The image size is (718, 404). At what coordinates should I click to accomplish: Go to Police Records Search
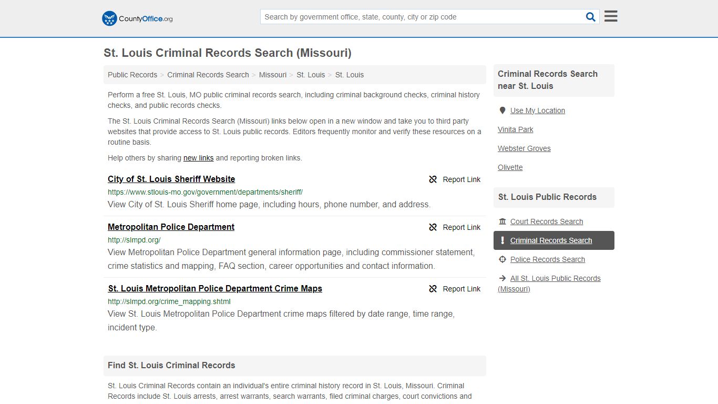click(x=548, y=259)
